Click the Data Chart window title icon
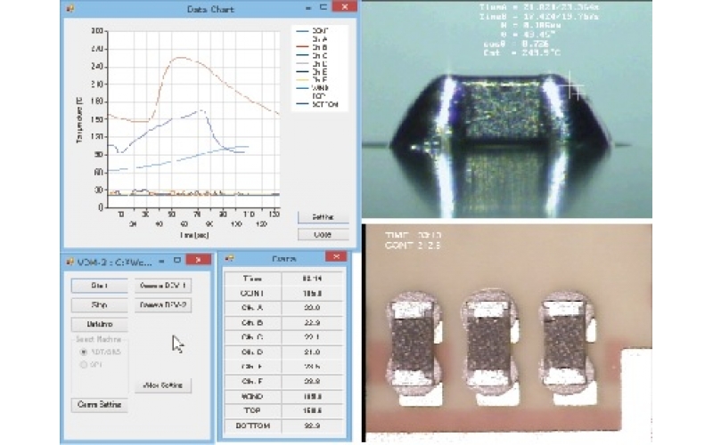 (70, 8)
